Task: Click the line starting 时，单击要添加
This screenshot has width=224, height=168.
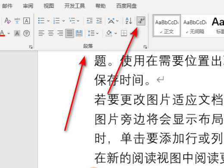Action: click(x=159, y=138)
